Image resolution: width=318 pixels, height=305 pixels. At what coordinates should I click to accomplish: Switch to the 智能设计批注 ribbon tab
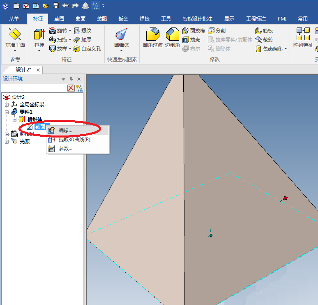198,19
